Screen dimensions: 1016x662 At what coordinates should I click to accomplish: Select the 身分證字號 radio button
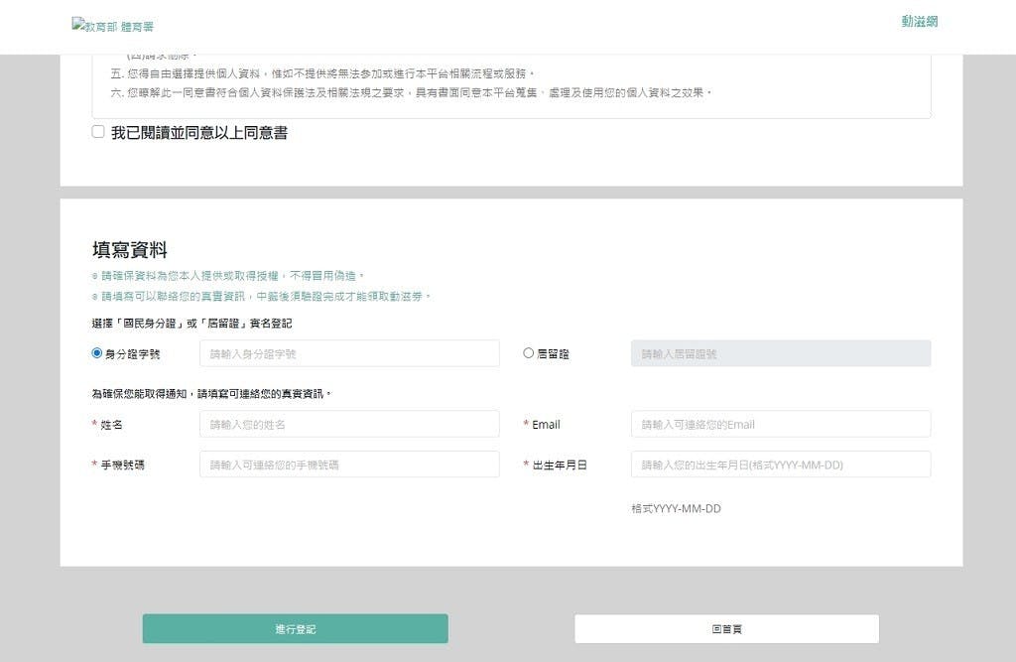(x=97, y=353)
